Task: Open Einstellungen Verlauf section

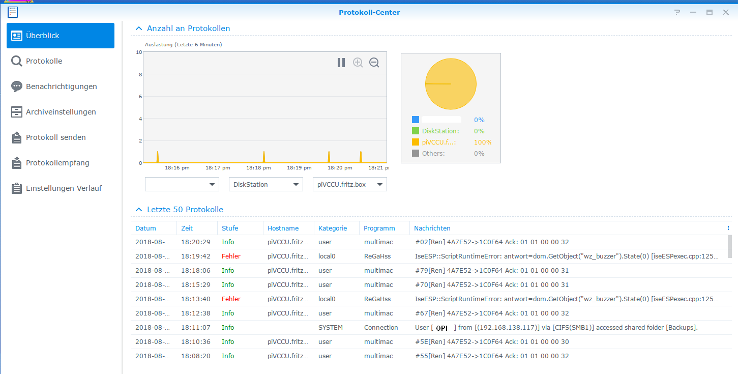Action: pyautogui.click(x=61, y=188)
